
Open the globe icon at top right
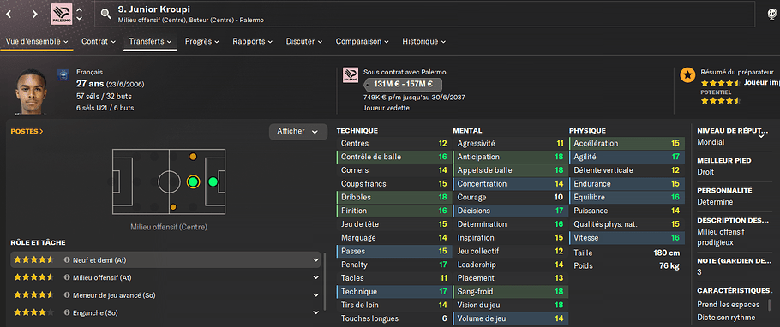(772, 15)
